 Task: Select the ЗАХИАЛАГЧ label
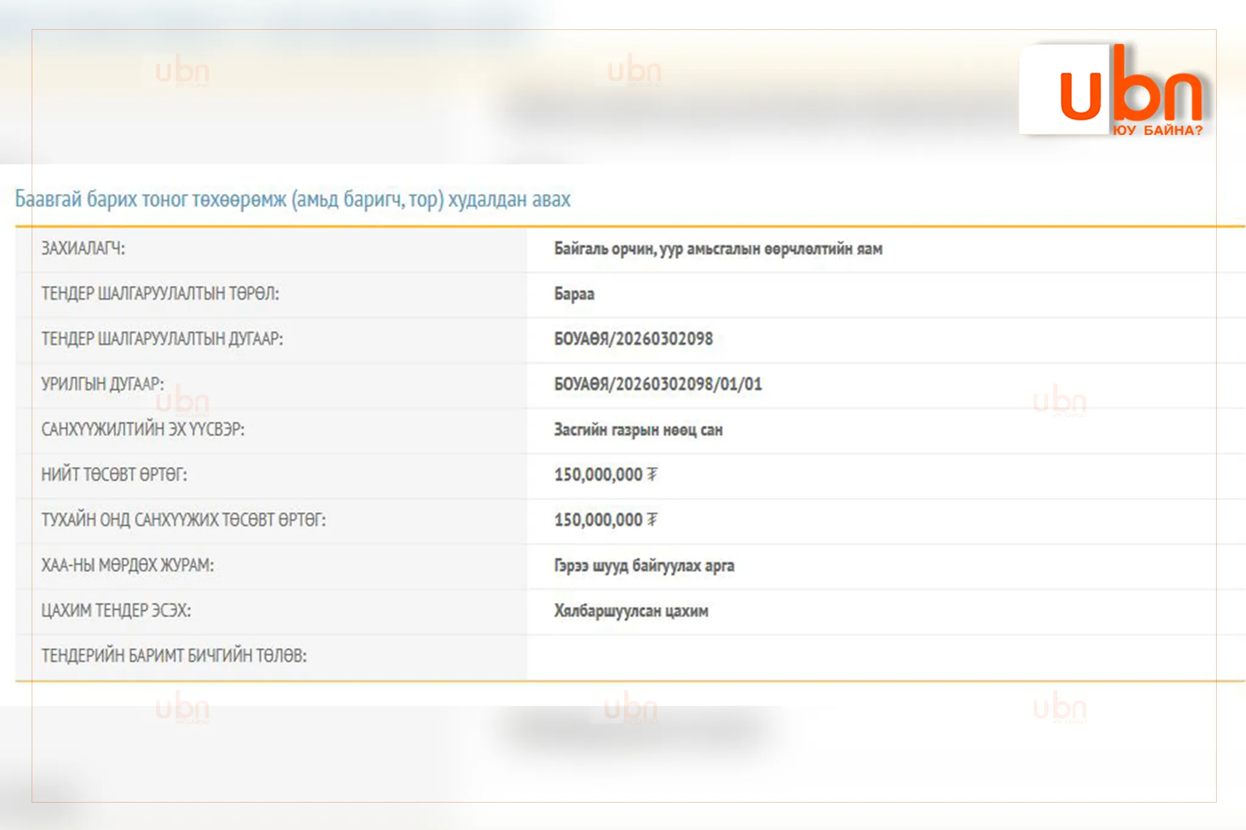83,248
